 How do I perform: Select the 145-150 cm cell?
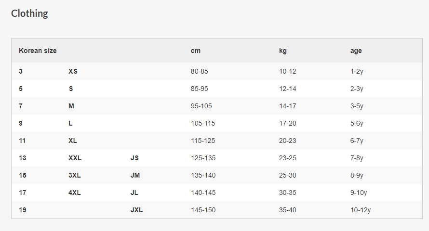tap(203, 210)
